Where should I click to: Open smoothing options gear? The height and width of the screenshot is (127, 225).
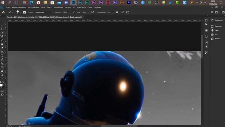[117, 12]
